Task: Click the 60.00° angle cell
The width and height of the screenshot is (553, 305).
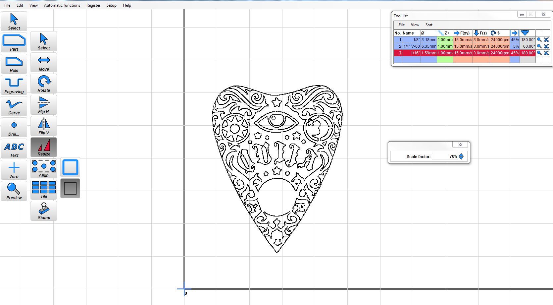Action: pos(528,46)
